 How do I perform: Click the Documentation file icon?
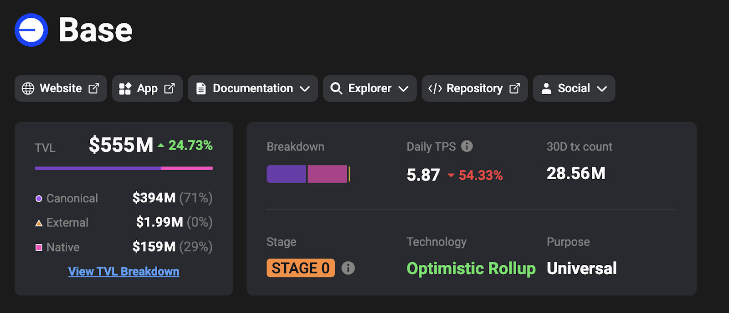201,89
